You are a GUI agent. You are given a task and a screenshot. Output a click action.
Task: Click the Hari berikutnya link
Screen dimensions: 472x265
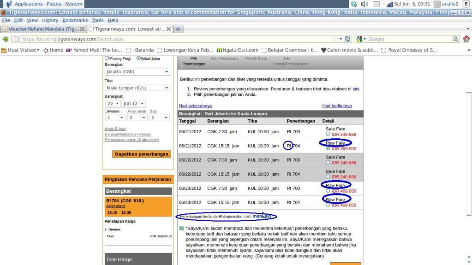click(x=337, y=106)
